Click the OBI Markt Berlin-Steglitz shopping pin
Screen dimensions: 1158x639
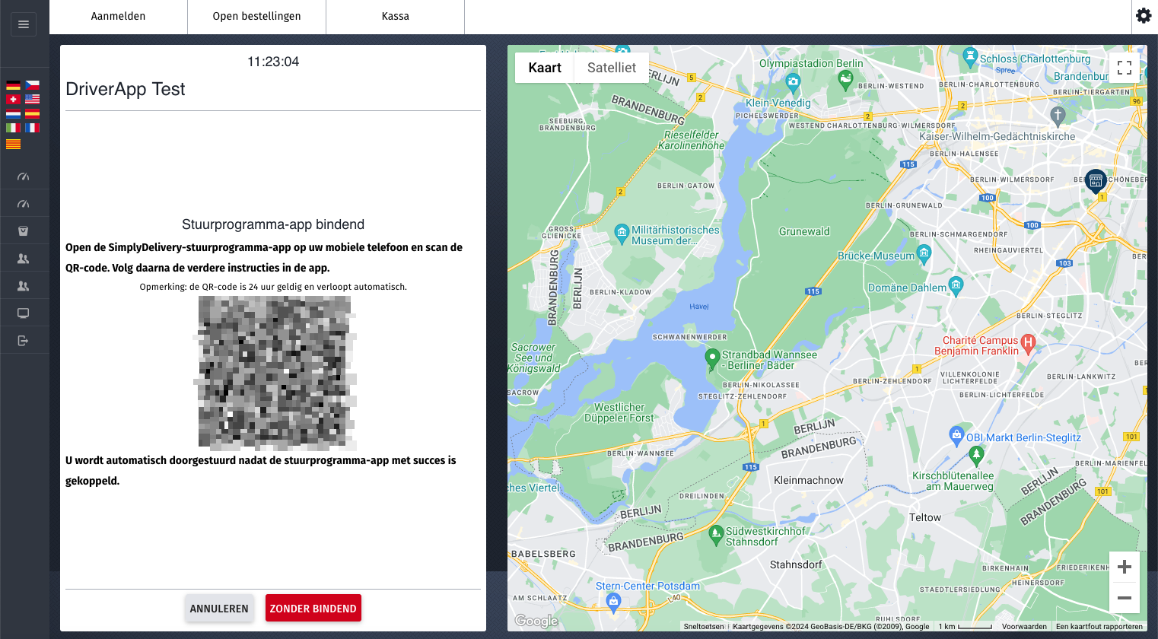coord(957,435)
